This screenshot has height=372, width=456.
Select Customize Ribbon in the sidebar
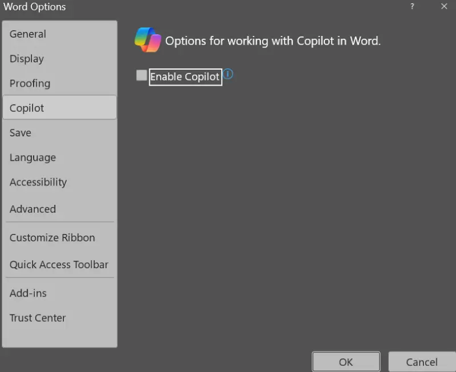pos(52,238)
